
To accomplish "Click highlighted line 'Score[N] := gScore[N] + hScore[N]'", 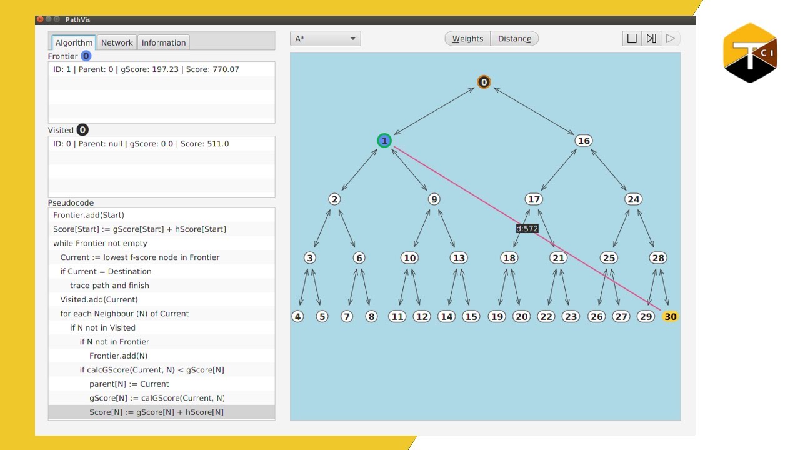I will (x=161, y=412).
